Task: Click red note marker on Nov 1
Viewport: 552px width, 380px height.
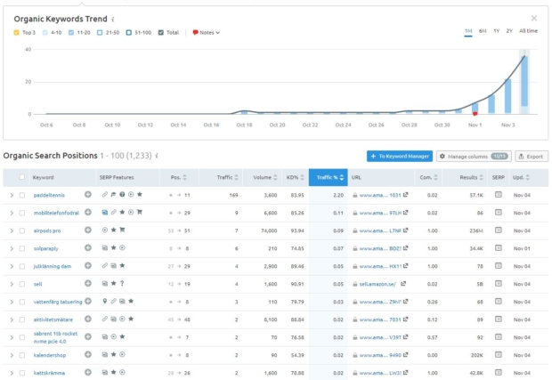Action: click(x=475, y=114)
